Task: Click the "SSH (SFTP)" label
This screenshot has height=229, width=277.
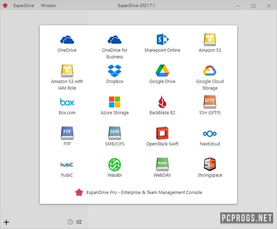Action: [210, 112]
